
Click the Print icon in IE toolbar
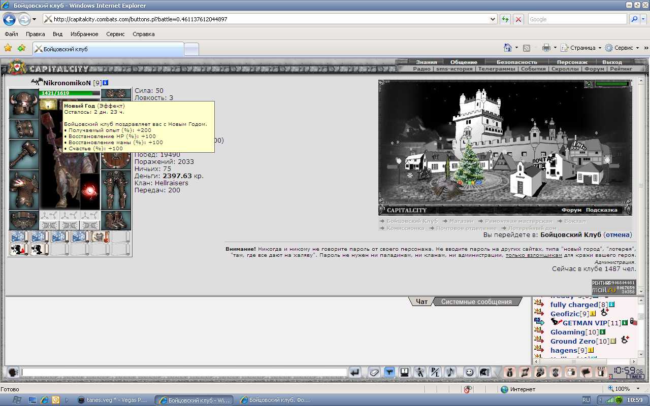(546, 48)
